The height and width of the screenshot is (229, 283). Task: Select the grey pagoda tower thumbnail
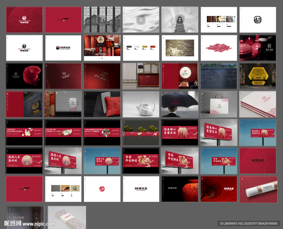180,20
